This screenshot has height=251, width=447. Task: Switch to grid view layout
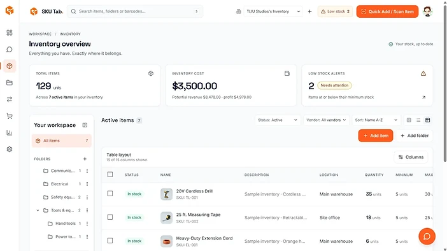point(409,120)
